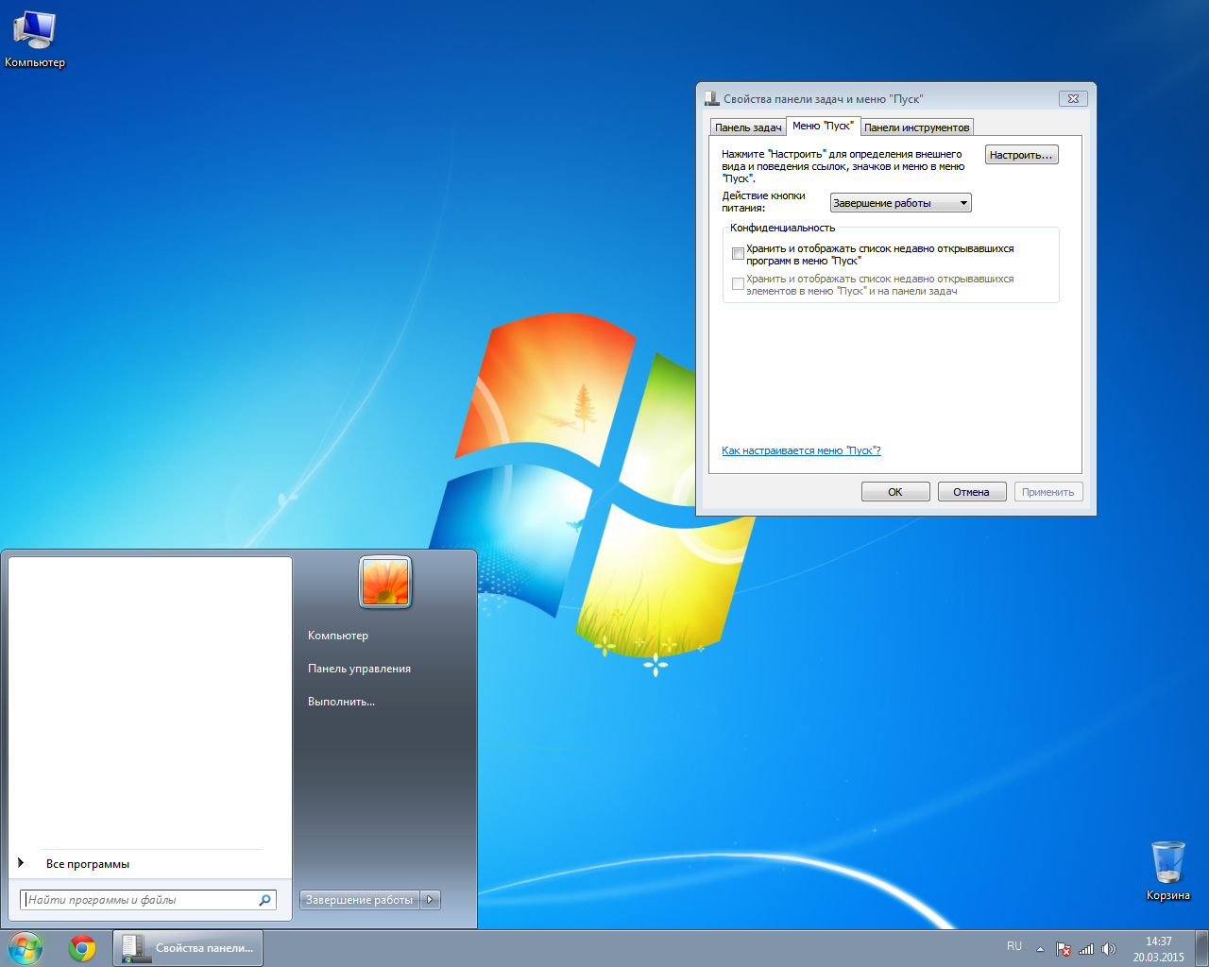This screenshot has height=967, width=1209.
Task: Expand Все программы in the Start menu
Action: (x=87, y=864)
